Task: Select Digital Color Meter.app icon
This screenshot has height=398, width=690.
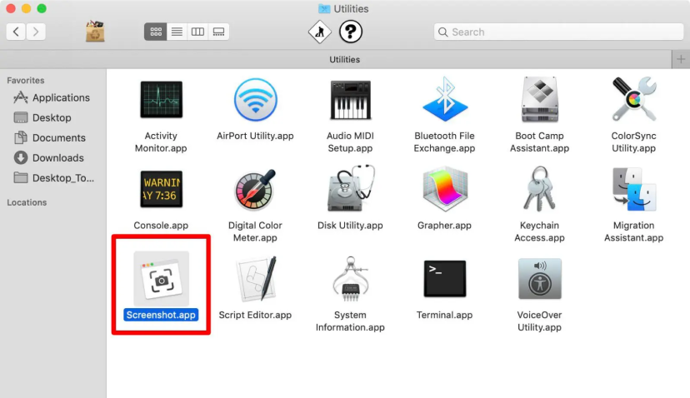Action: click(x=255, y=190)
